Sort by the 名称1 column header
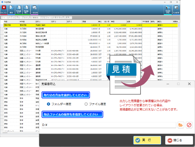 click(43, 21)
